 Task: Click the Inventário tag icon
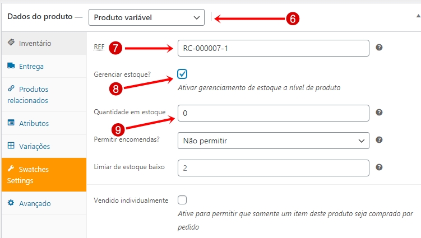(11, 42)
